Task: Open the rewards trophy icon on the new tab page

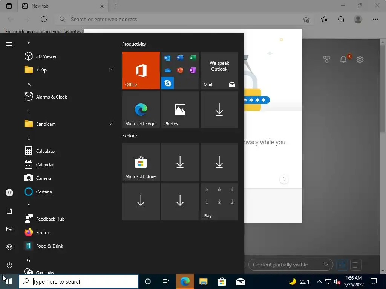Action: (x=327, y=59)
